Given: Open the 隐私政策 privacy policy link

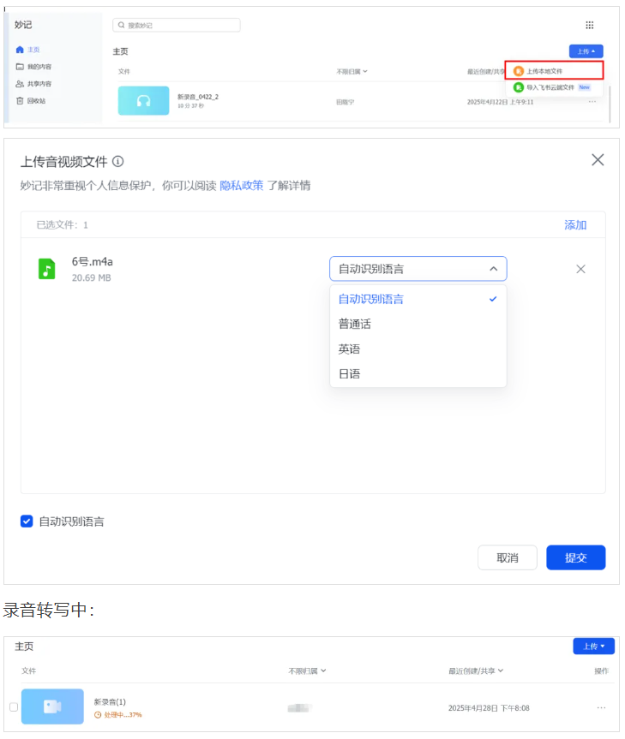Looking at the screenshot, I should [241, 186].
